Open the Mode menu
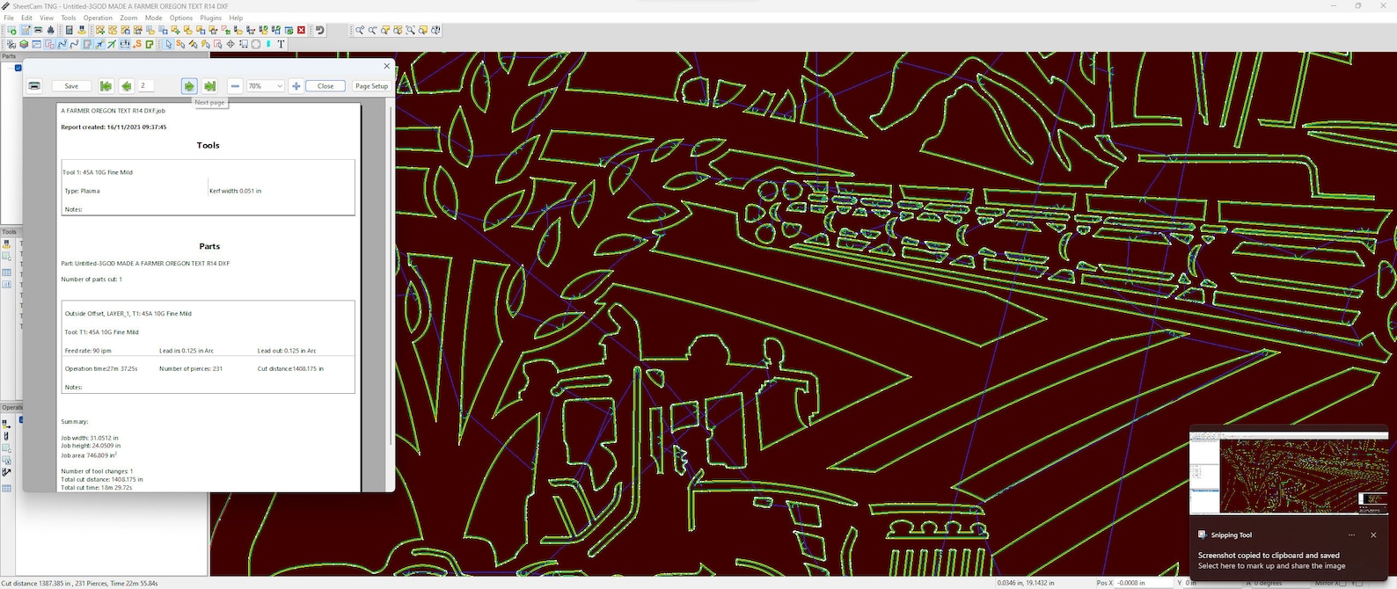 click(153, 18)
